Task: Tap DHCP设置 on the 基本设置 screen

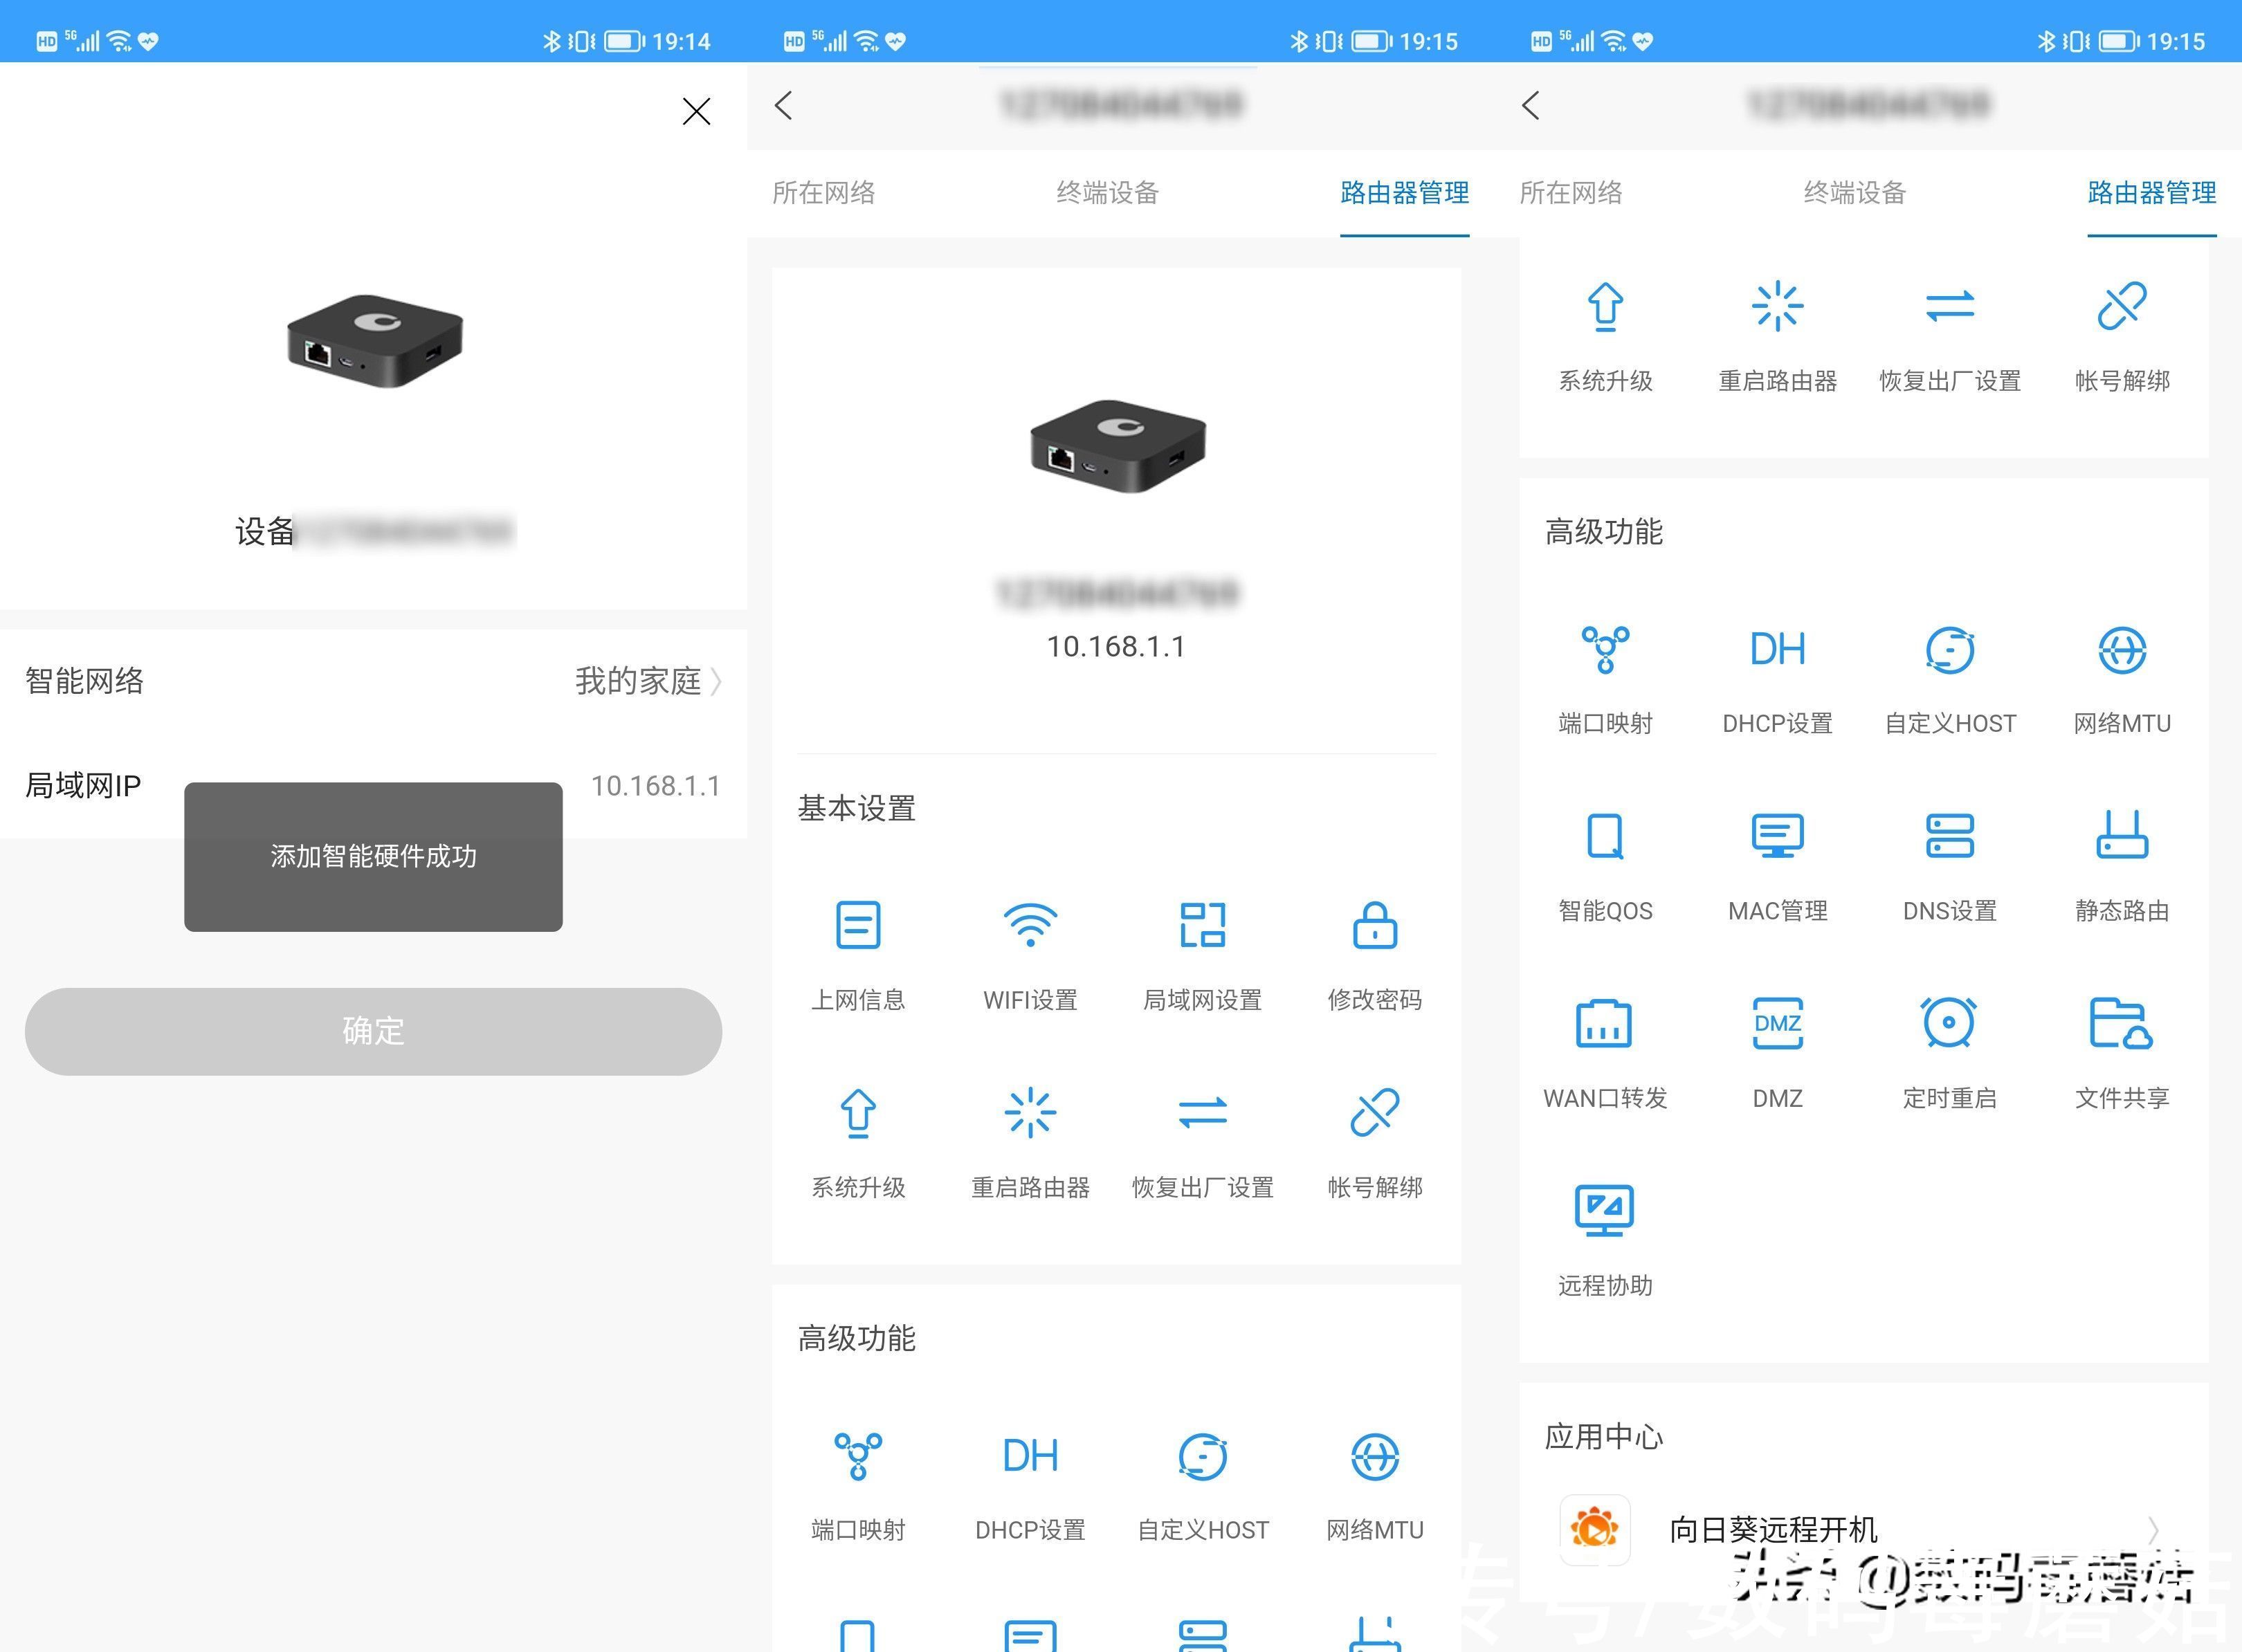Action: click(x=1030, y=1487)
